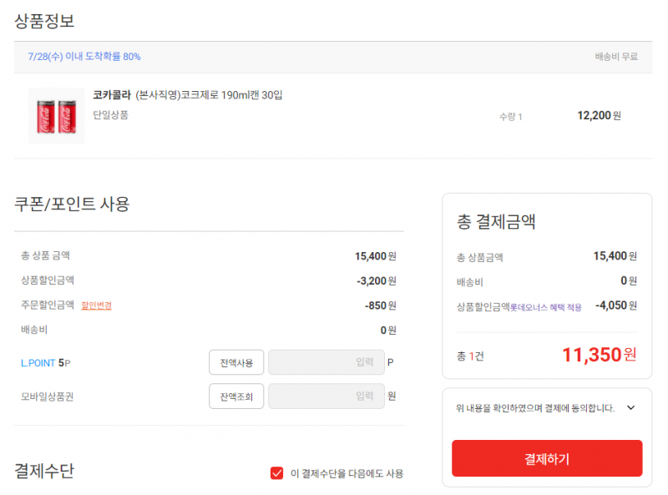This screenshot has height=495, width=668.
Task: Uncheck 이 결제수단을 다음에도 사용 checkbox
Action: click(x=277, y=472)
